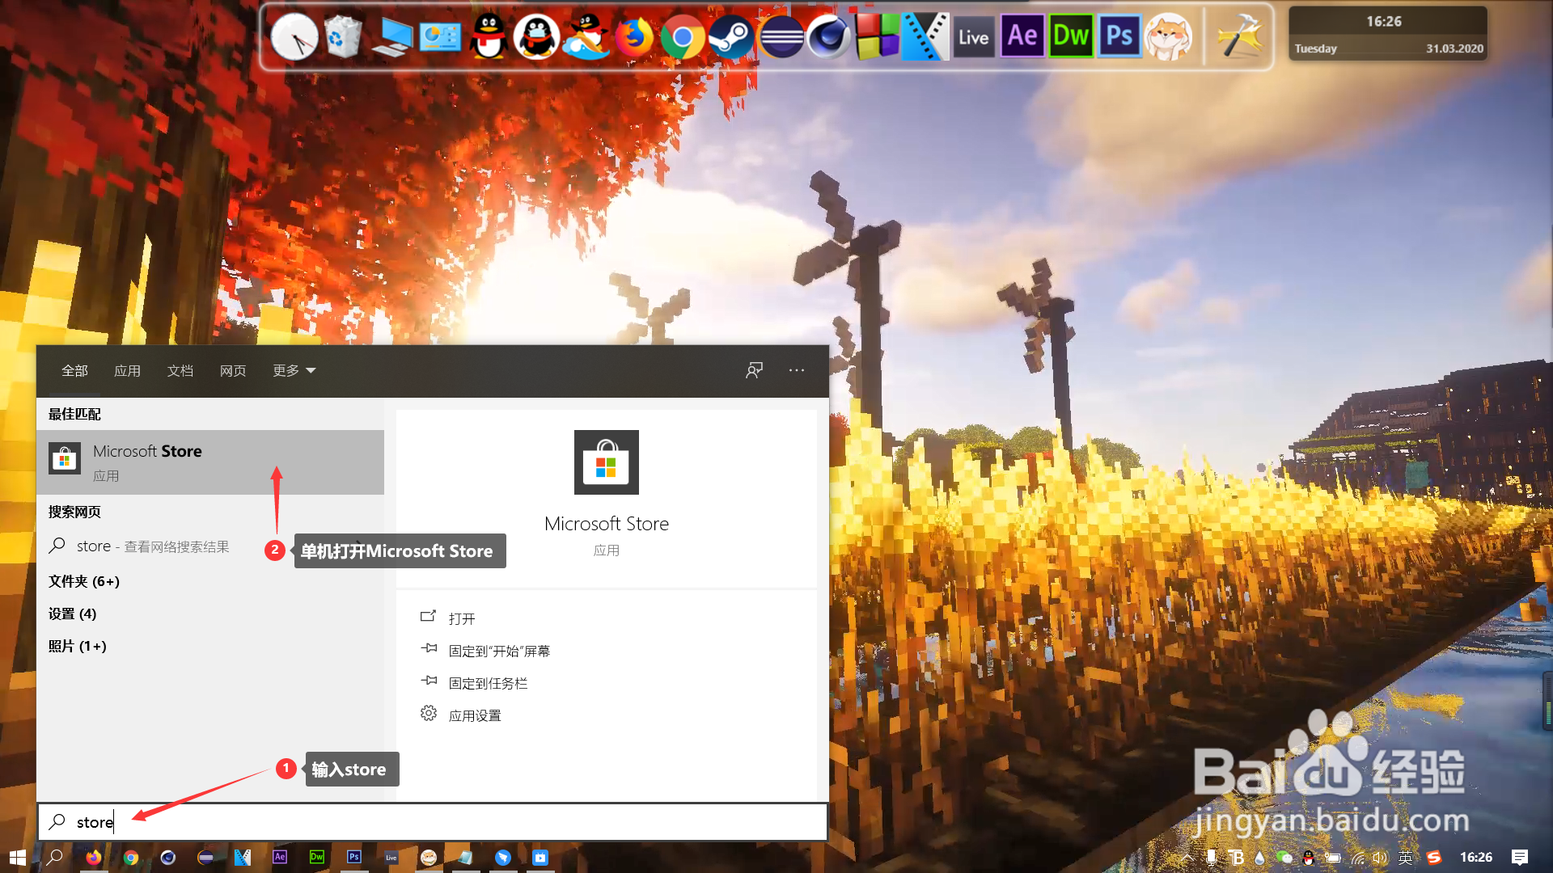Select the 全部 search filter tab
Viewport: 1553px width, 873px height.
(x=74, y=370)
